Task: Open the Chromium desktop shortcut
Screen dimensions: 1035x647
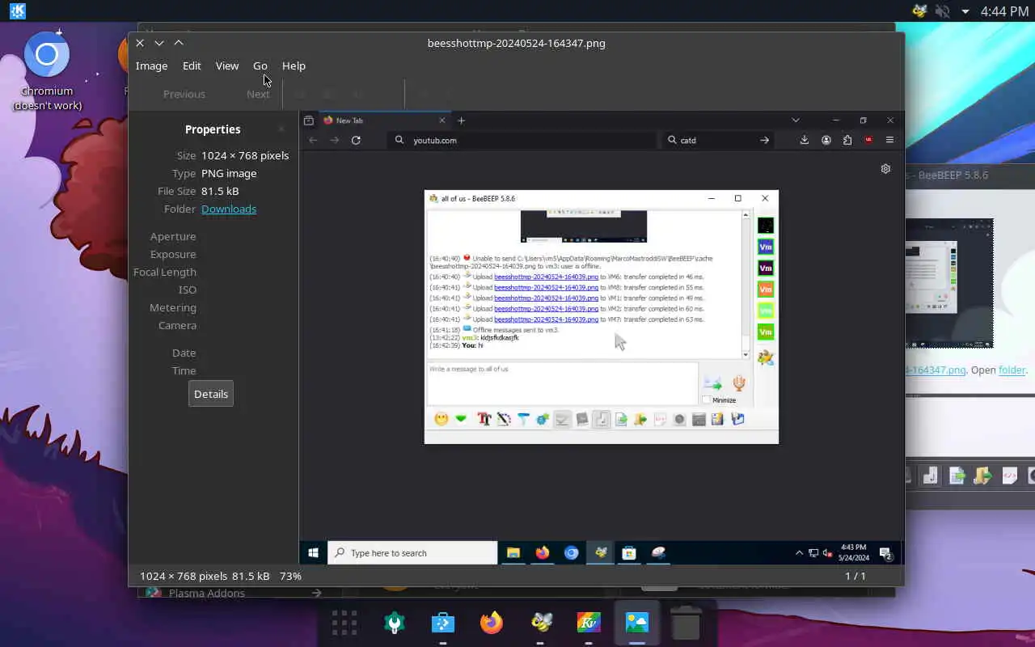Action: (47, 73)
